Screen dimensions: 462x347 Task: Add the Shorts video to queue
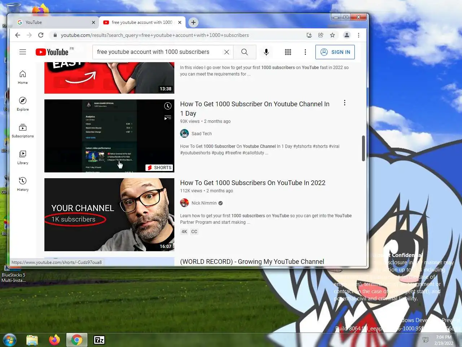click(x=168, y=117)
